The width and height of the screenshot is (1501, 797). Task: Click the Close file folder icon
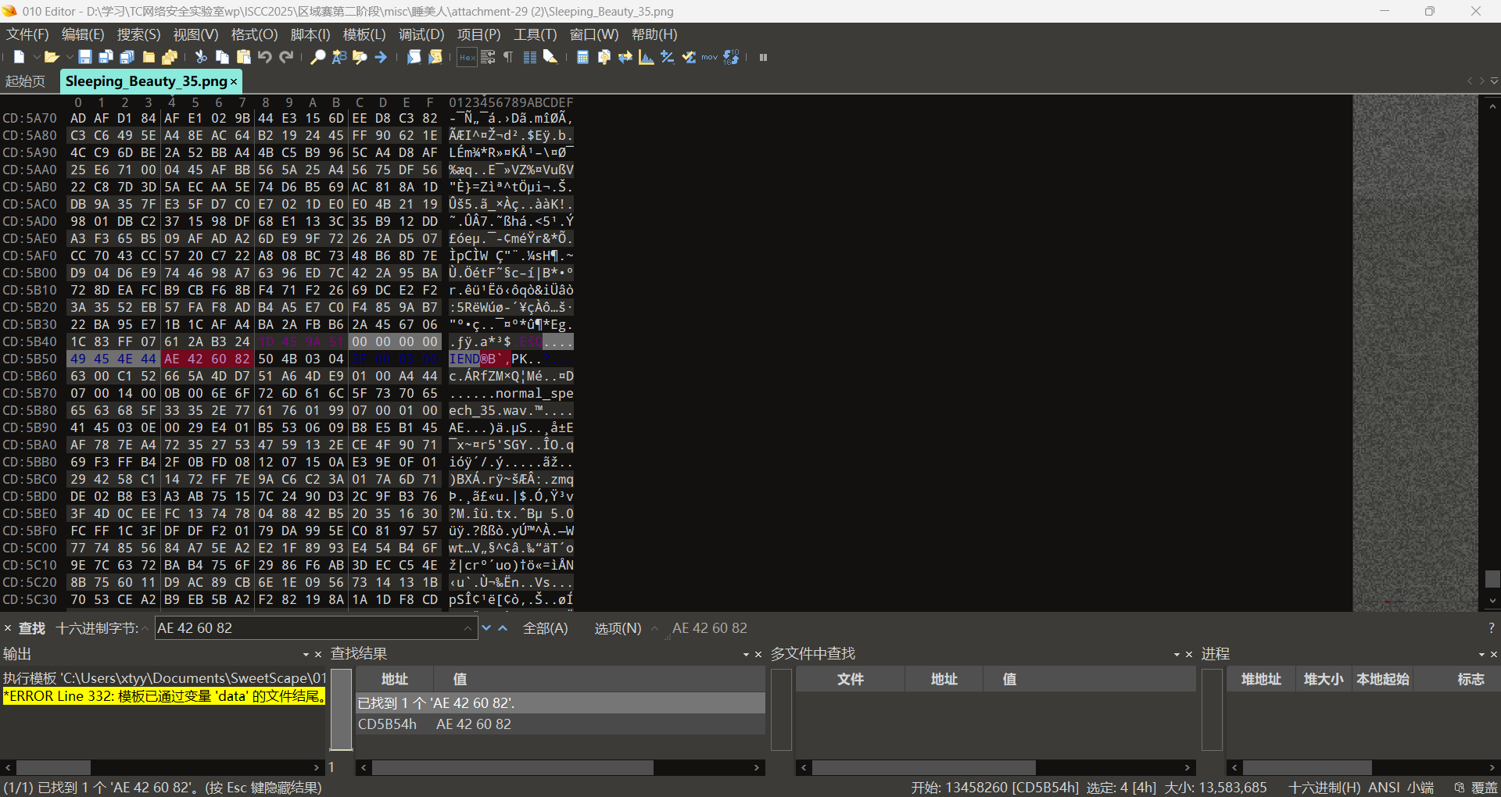pyautogui.click(x=149, y=57)
